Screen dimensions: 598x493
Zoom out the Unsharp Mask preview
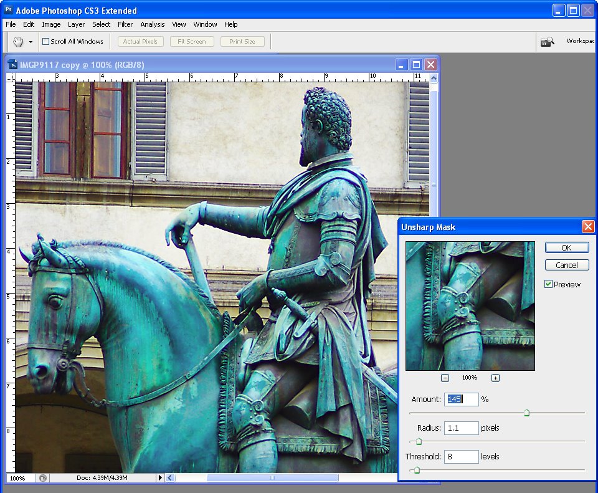click(445, 378)
